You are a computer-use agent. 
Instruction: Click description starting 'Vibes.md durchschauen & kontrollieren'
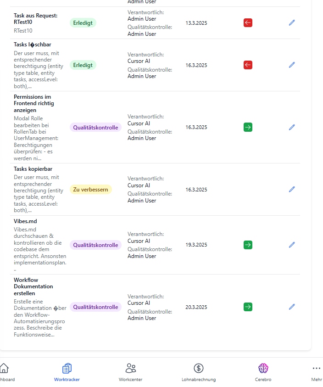tap(40, 249)
